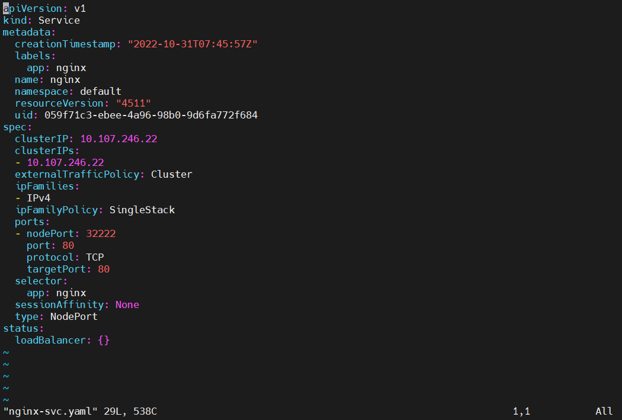Click the value SingleStack

[x=142, y=210]
